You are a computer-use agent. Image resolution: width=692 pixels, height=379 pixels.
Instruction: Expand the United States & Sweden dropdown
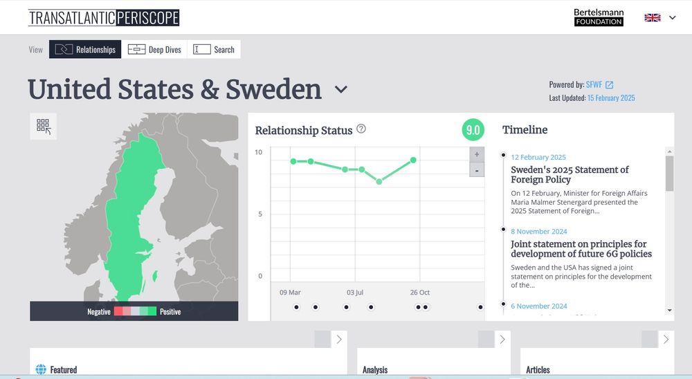pos(340,89)
